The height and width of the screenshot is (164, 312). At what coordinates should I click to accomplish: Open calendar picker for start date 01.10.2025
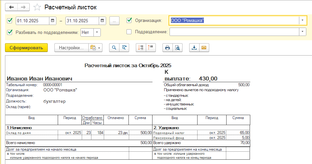[x=53, y=21]
